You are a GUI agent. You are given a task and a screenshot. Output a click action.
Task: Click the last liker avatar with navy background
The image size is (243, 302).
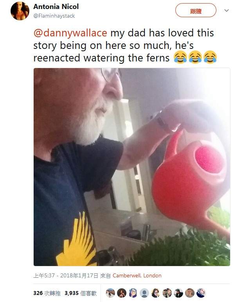(x=201, y=293)
